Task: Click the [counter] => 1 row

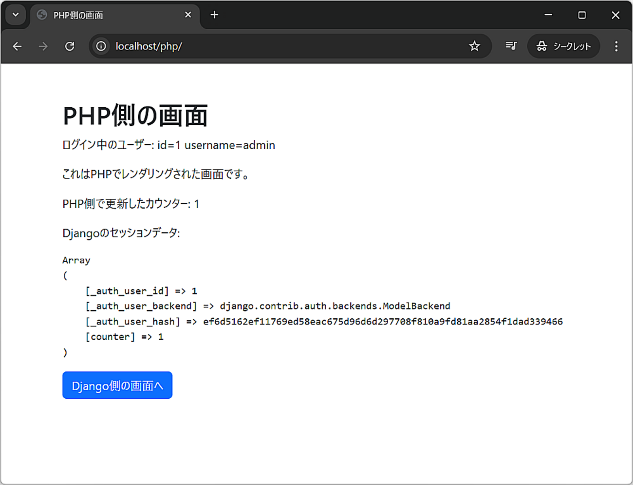Action: (125, 337)
